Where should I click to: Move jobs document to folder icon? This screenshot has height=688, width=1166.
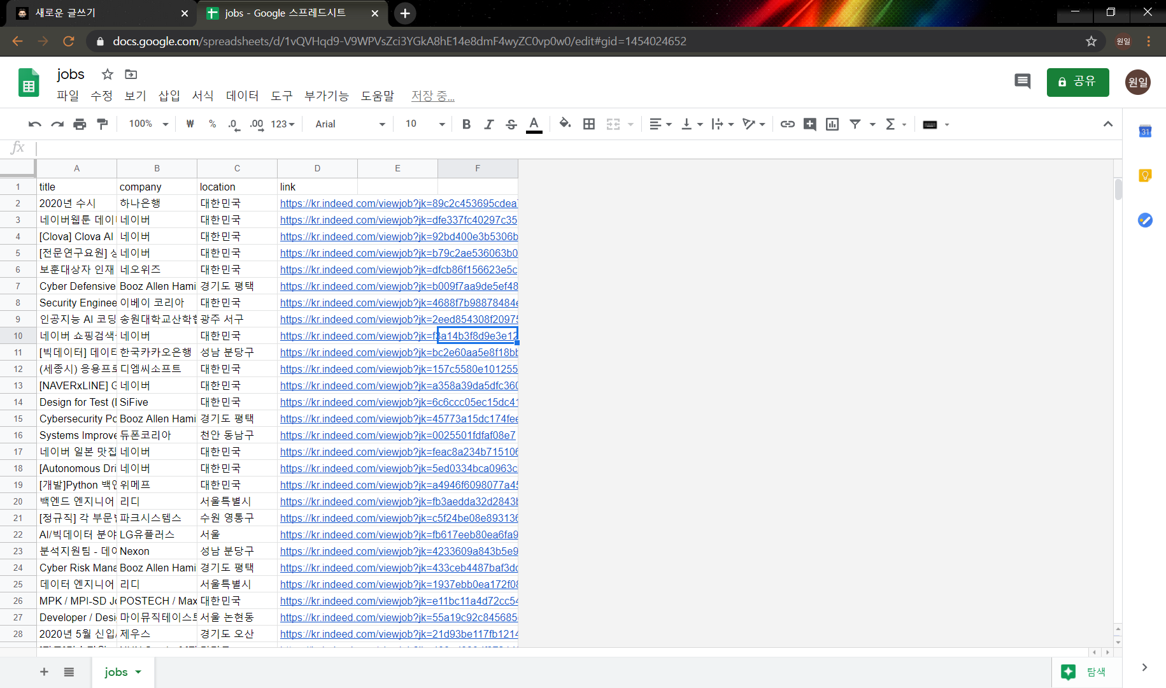click(x=131, y=74)
